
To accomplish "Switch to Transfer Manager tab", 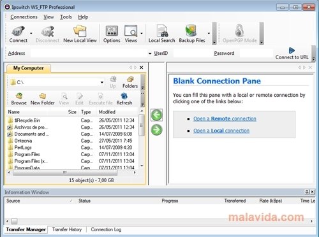I will click(x=26, y=229).
